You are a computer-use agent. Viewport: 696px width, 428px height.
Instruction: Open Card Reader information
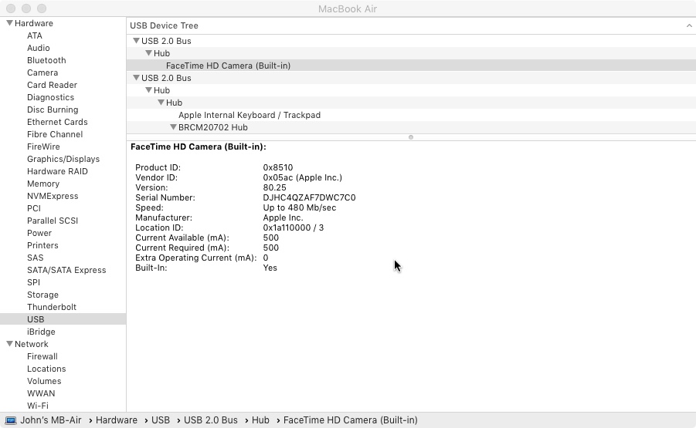52,85
